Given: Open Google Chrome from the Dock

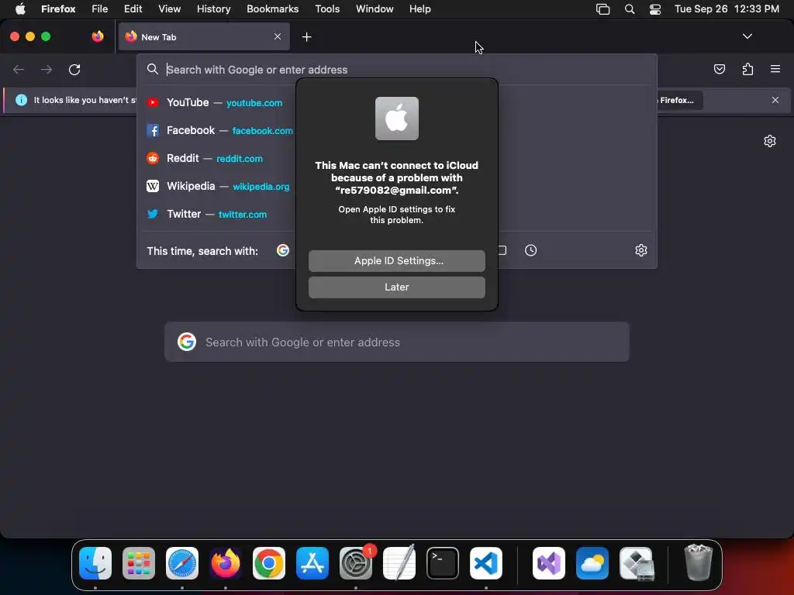Looking at the screenshot, I should 269,563.
